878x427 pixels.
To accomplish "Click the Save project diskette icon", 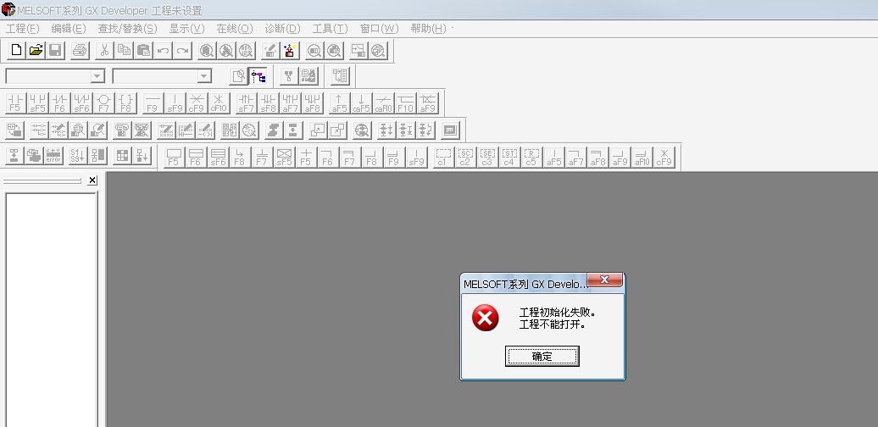I will (55, 51).
